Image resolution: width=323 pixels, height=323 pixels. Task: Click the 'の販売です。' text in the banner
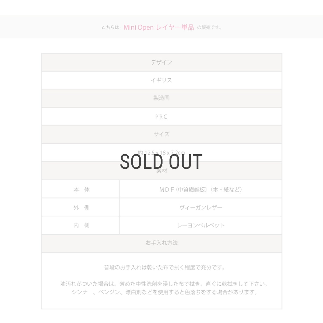209,27
